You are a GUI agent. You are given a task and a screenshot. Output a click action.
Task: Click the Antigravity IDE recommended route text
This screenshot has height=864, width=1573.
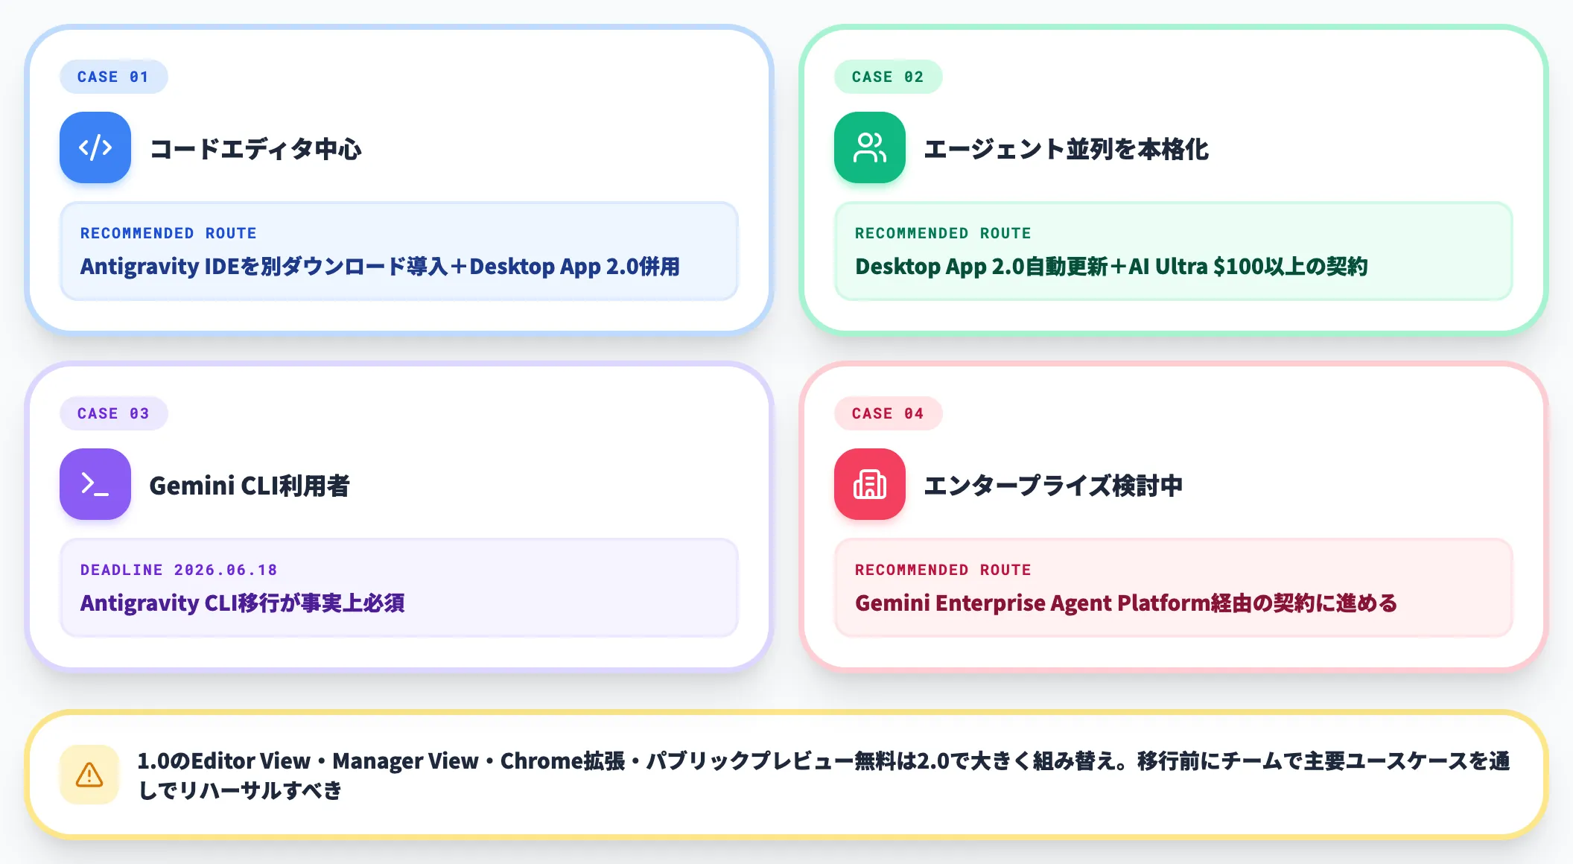(x=380, y=267)
